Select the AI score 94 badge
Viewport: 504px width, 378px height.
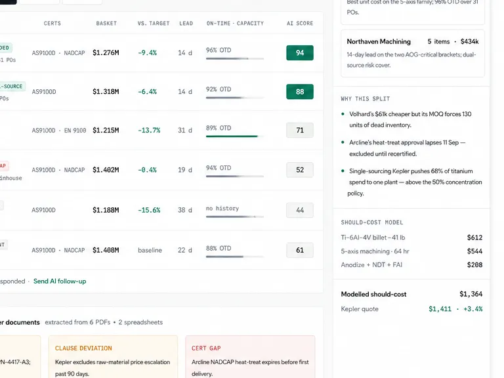(x=299, y=52)
